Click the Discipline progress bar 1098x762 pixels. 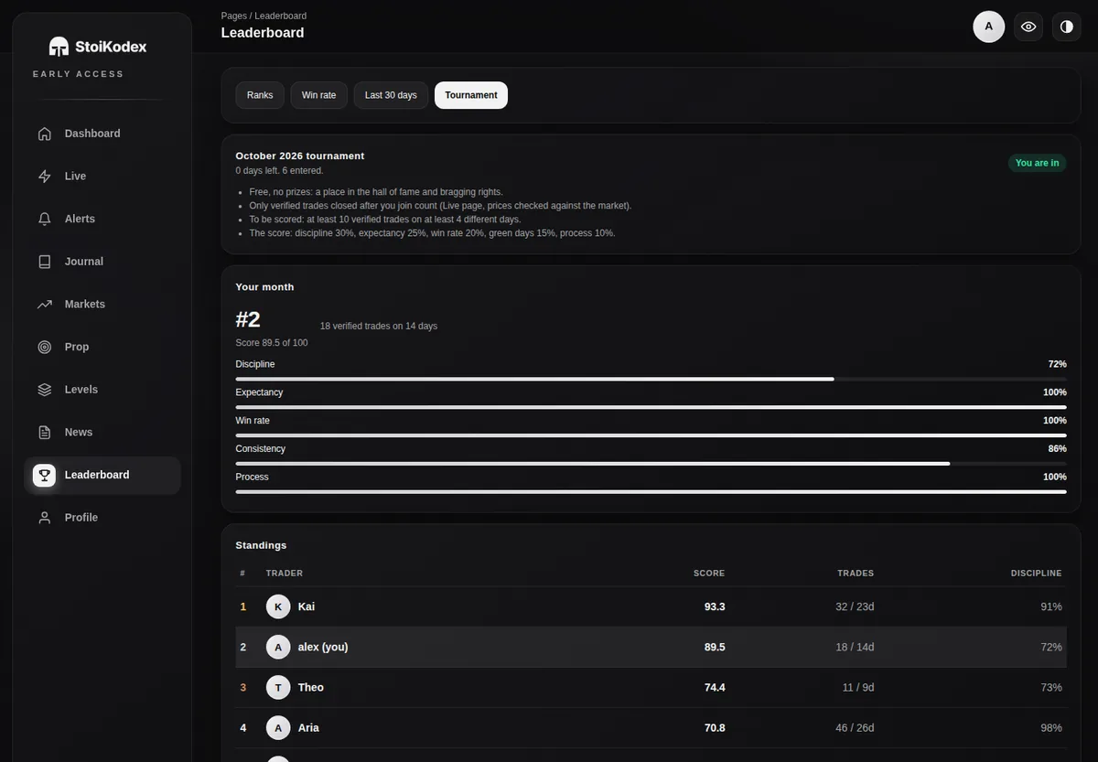(651, 379)
